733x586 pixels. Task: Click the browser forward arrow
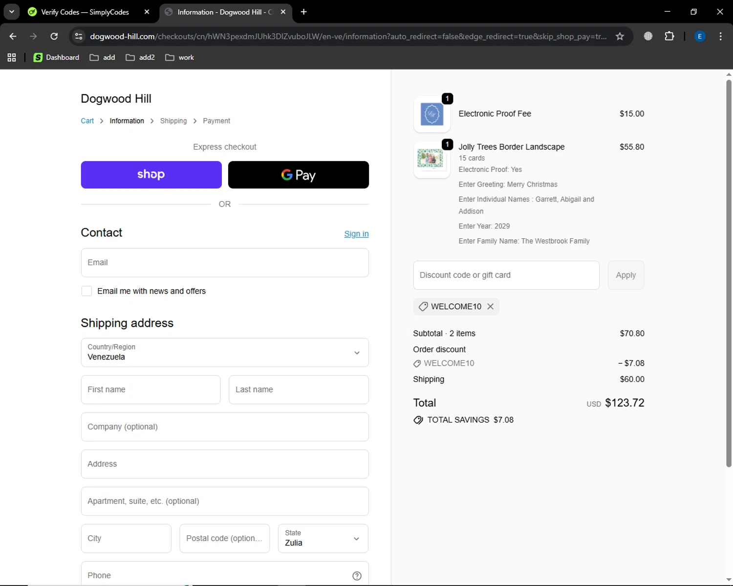tap(33, 36)
